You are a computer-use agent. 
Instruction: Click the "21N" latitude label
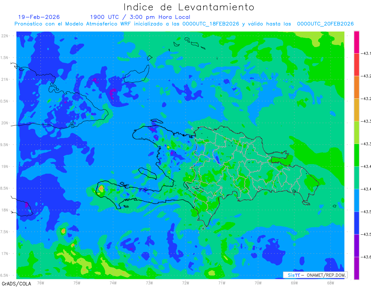[x=5, y=79]
